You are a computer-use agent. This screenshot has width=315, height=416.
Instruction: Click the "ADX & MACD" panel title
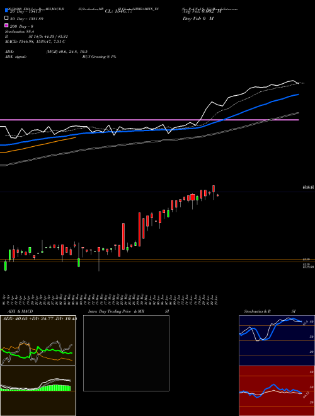(20, 311)
